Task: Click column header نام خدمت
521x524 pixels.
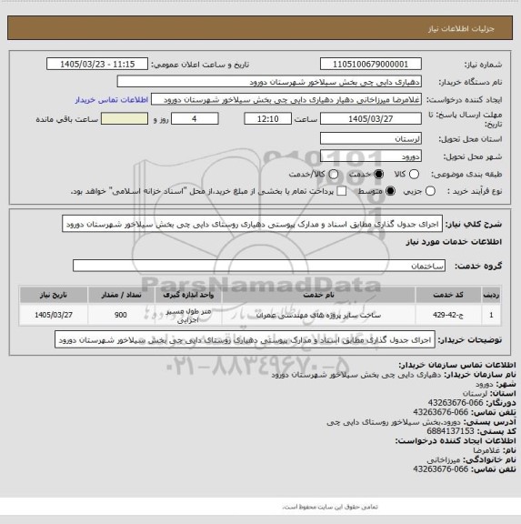Action: coord(318,295)
